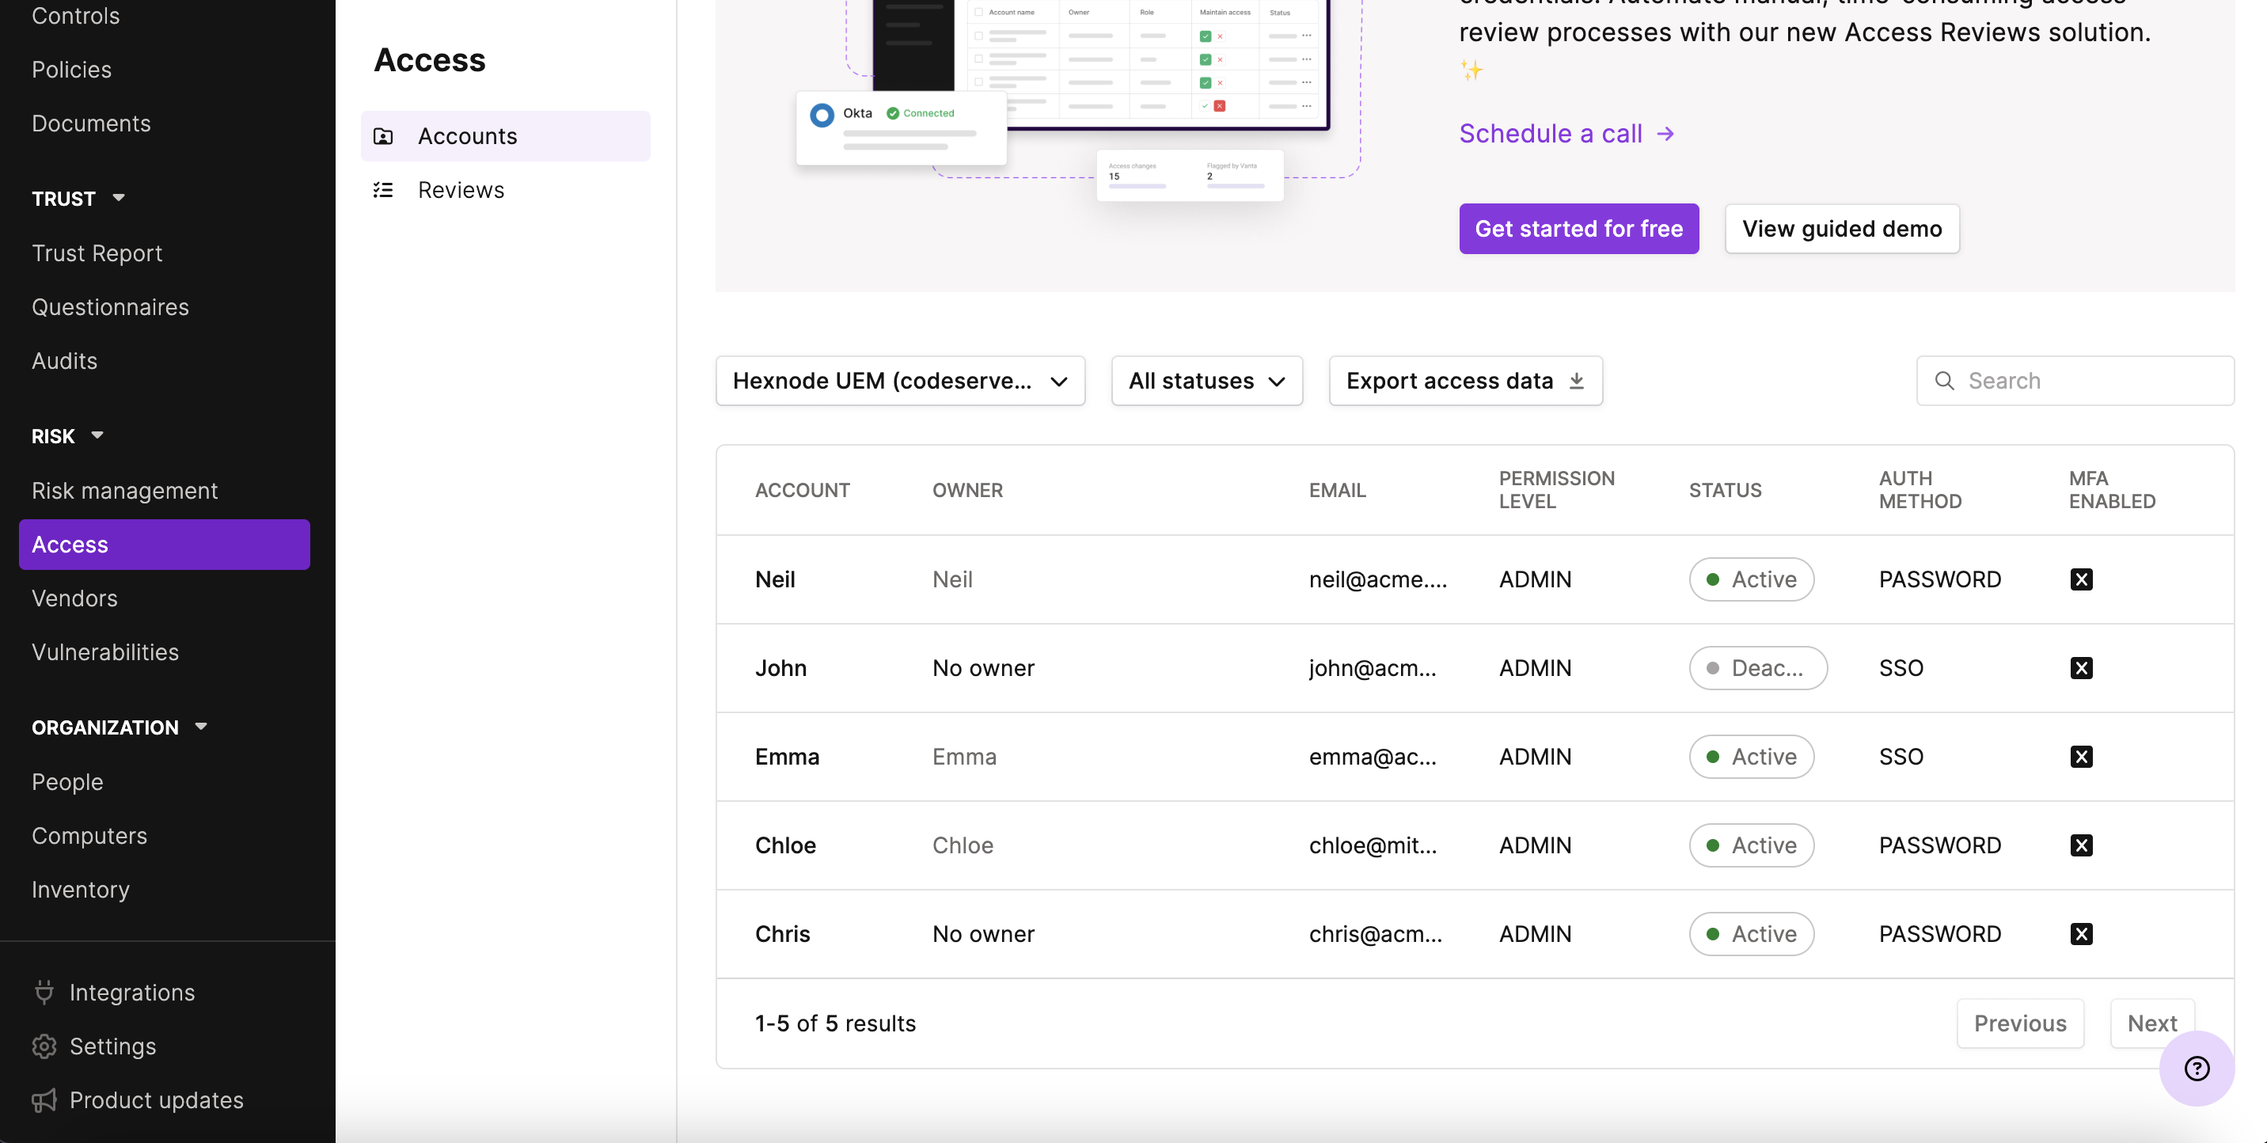This screenshot has width=2267, height=1143.
Task: Click MFA disabled X icon for Emma
Action: pos(2081,757)
